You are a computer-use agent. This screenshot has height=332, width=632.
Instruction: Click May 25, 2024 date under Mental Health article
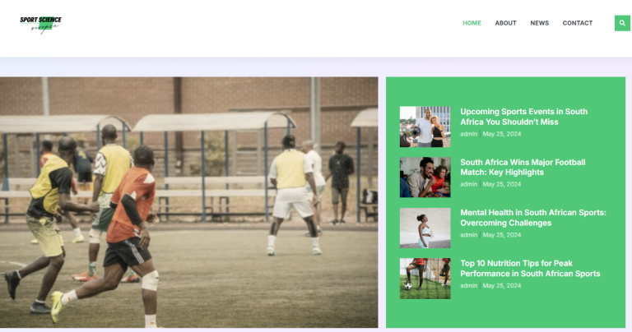(502, 235)
